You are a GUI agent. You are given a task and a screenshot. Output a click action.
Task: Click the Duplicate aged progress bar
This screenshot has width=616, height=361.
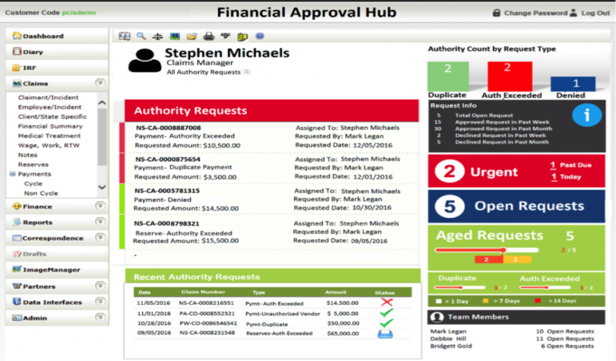tap(460, 287)
